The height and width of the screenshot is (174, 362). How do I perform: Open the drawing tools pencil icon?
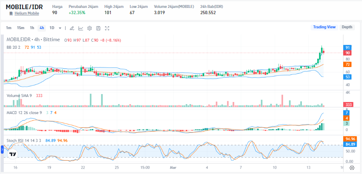[x=71, y=28]
